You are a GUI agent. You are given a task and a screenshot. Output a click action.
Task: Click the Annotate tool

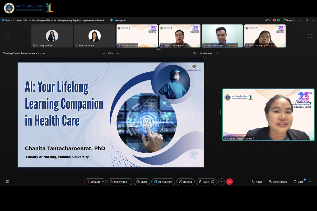click(206, 53)
